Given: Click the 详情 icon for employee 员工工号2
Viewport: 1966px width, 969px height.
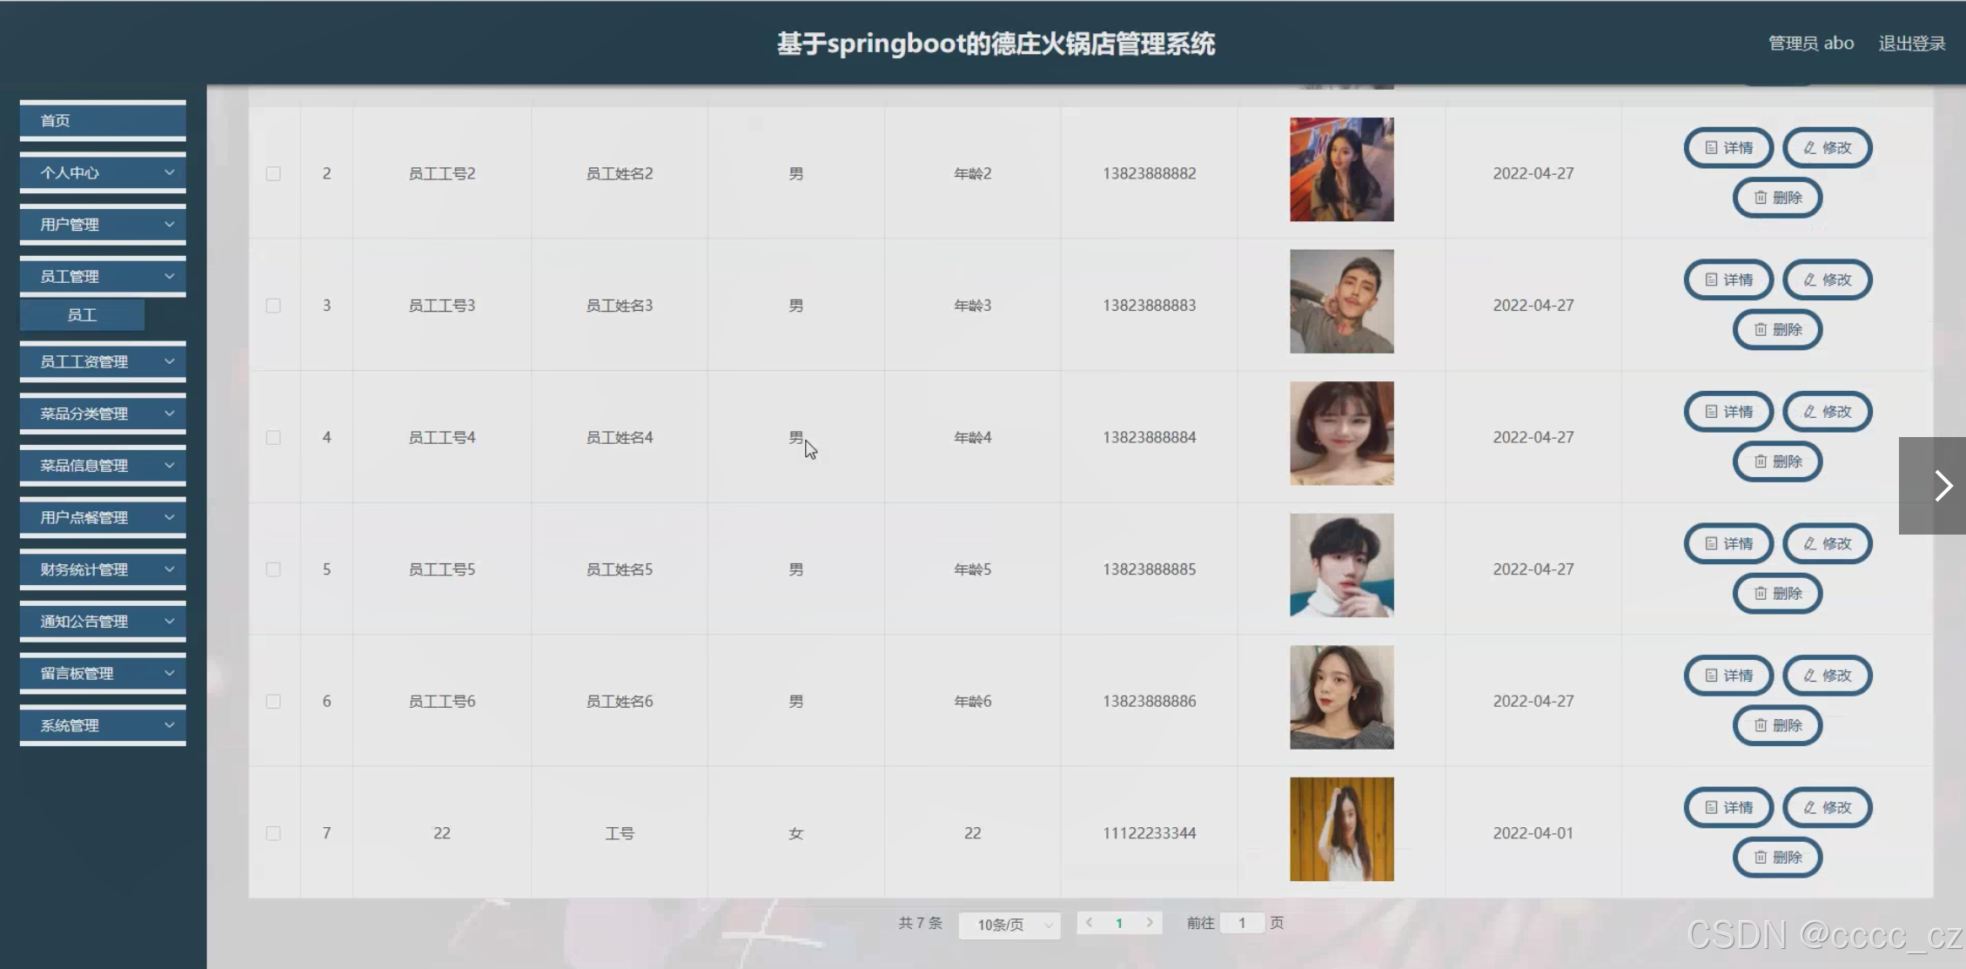Looking at the screenshot, I should click(1711, 148).
